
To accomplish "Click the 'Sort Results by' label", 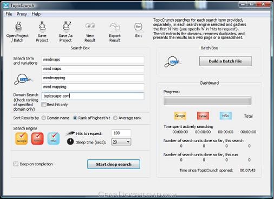I will [x=26, y=118].
